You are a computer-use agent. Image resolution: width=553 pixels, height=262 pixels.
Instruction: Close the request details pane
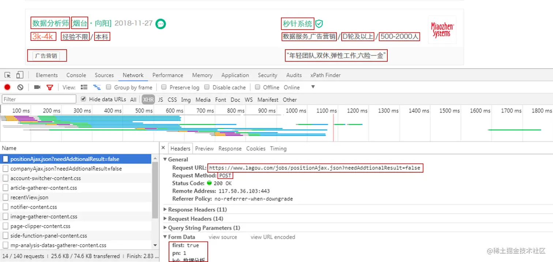164,149
